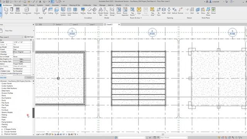Choose the Component tool
The width and height of the screenshot is (247, 139).
pos(27,11)
